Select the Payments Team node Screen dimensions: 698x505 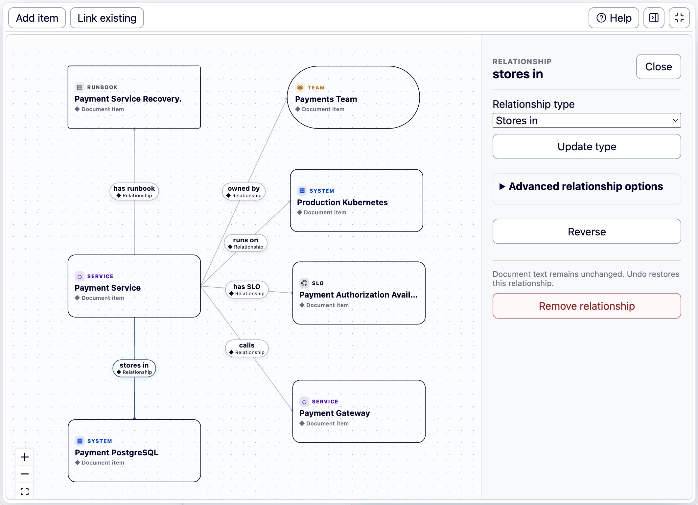coord(353,97)
